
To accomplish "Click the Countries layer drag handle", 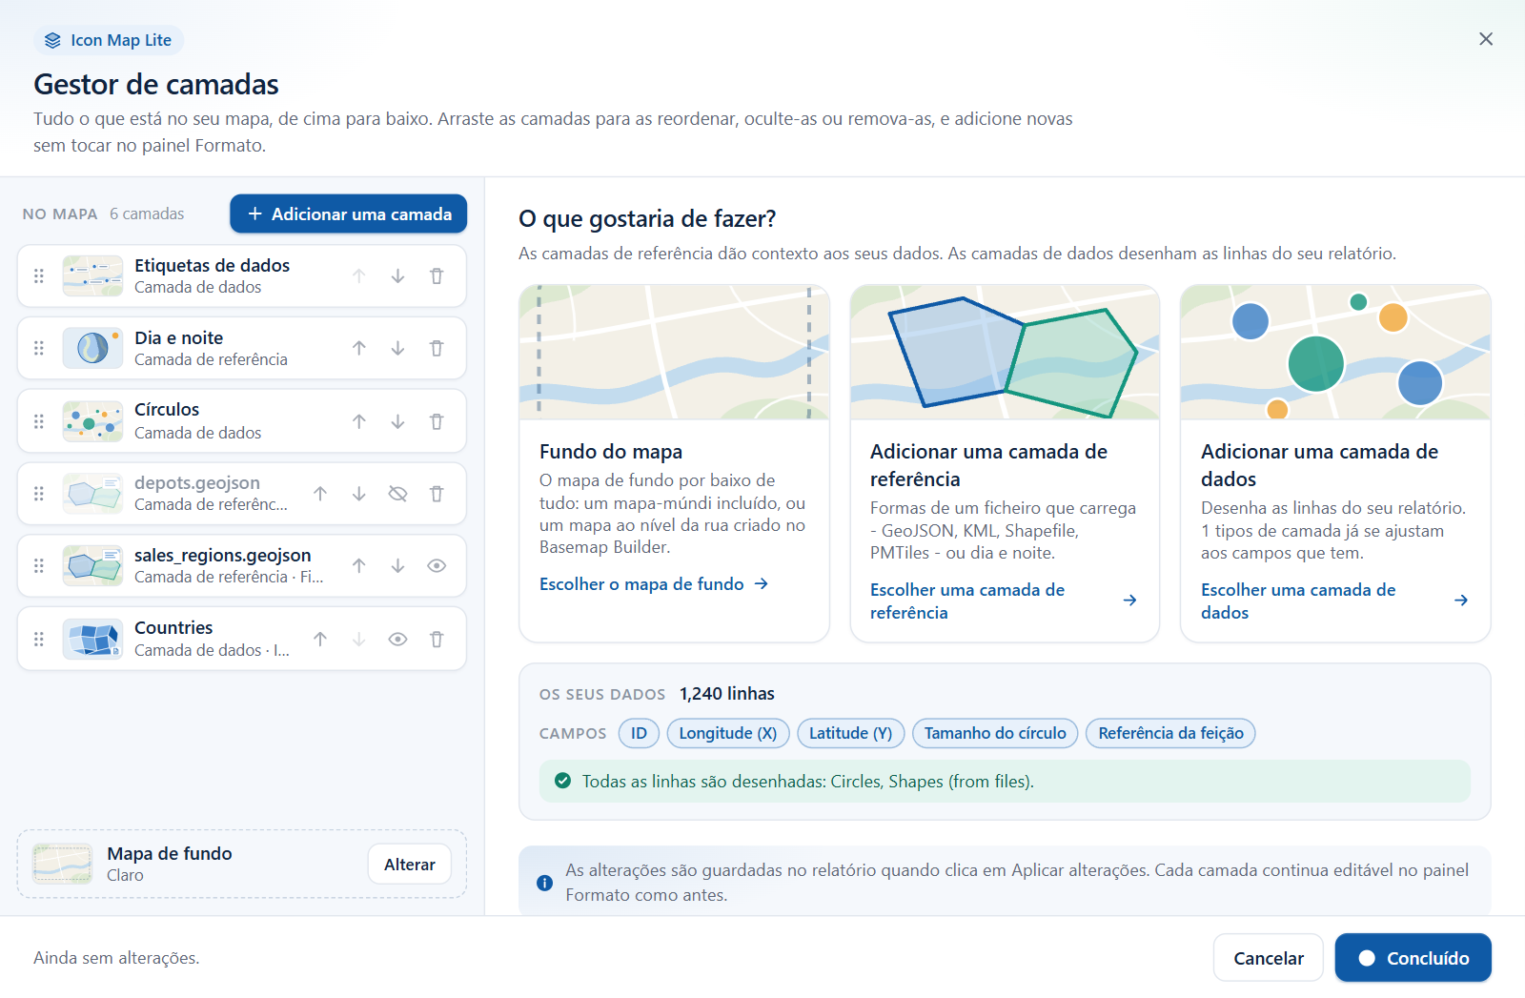I will point(39,640).
